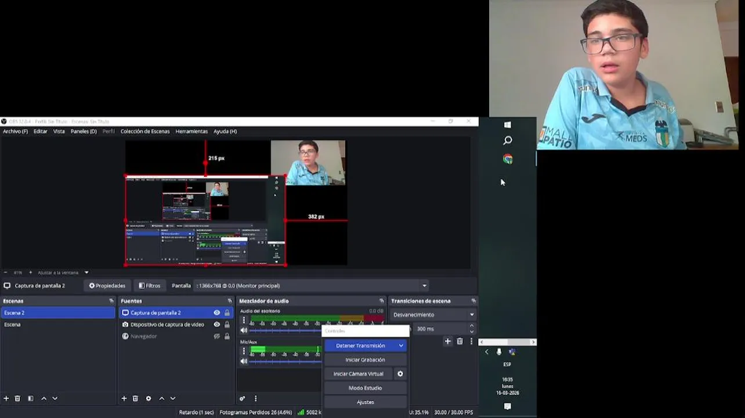This screenshot has width=745, height=418.
Task: Open the Herramientas menu
Action: tap(191, 131)
